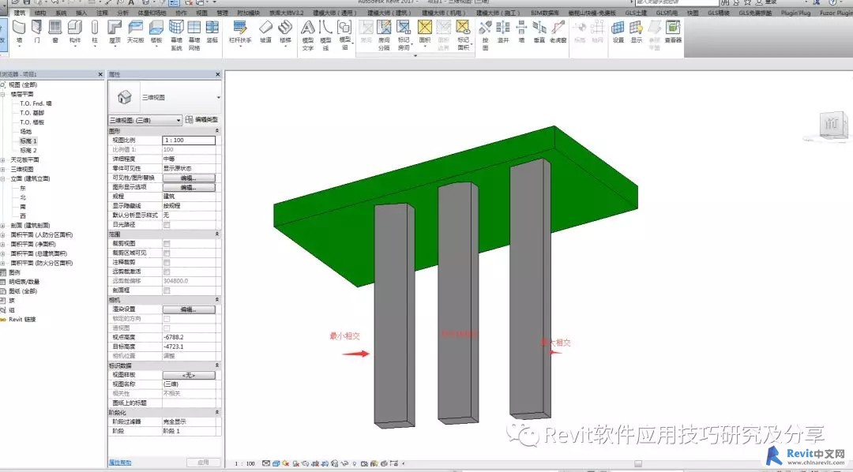
Task: Select the Floor (楼板) tool
Action: pyautogui.click(x=156, y=31)
